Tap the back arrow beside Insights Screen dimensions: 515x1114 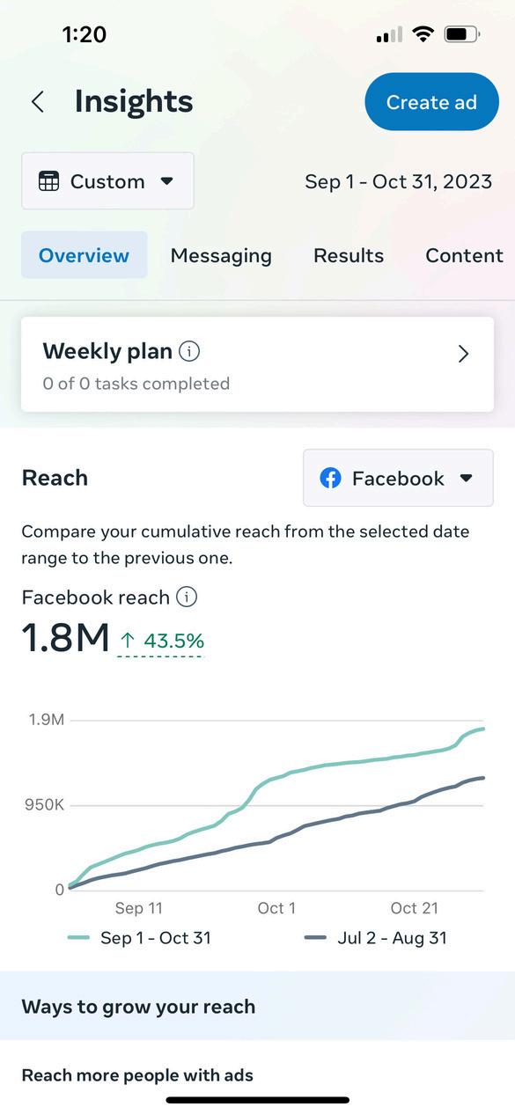37,101
